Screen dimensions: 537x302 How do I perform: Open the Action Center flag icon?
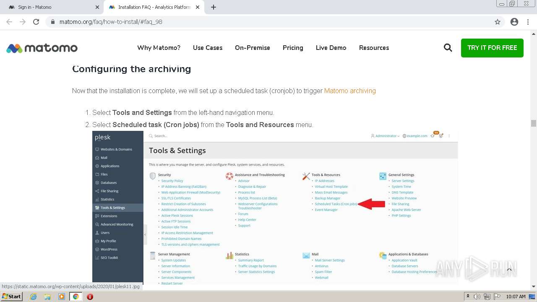[x=497, y=297]
